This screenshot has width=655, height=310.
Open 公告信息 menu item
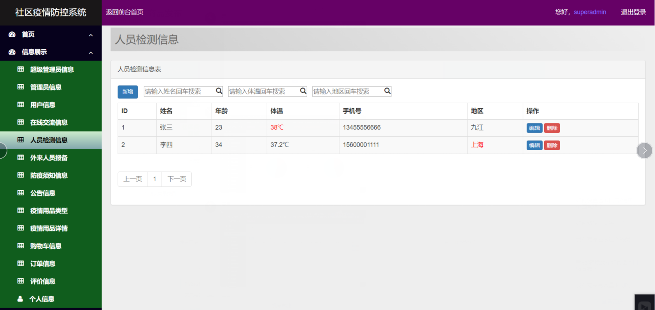(x=51, y=193)
